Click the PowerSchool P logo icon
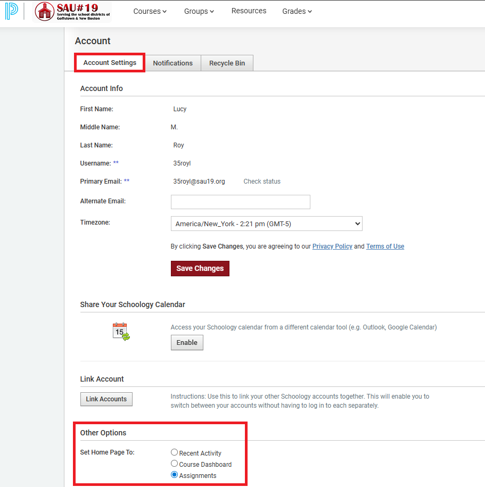This screenshot has width=485, height=487. click(11, 11)
